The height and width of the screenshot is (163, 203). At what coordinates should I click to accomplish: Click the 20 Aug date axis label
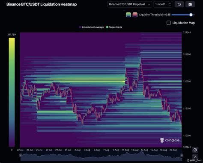click(173, 150)
